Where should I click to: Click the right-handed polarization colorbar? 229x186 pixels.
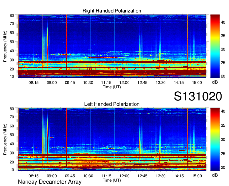tap(215, 46)
